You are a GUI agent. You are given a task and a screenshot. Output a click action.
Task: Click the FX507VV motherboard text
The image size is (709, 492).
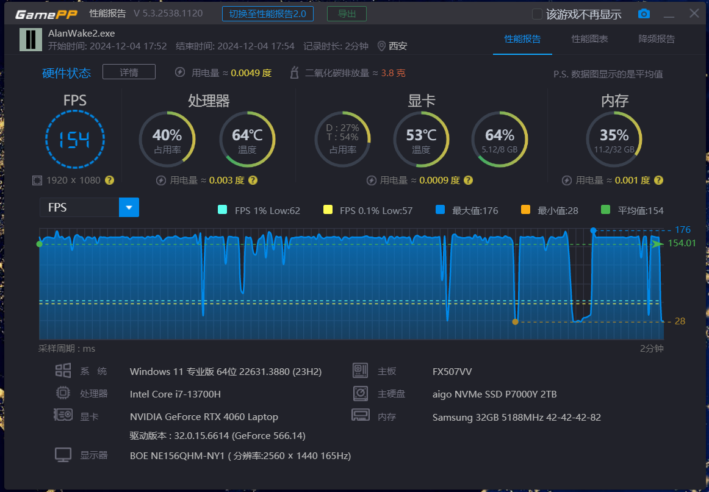pos(452,371)
